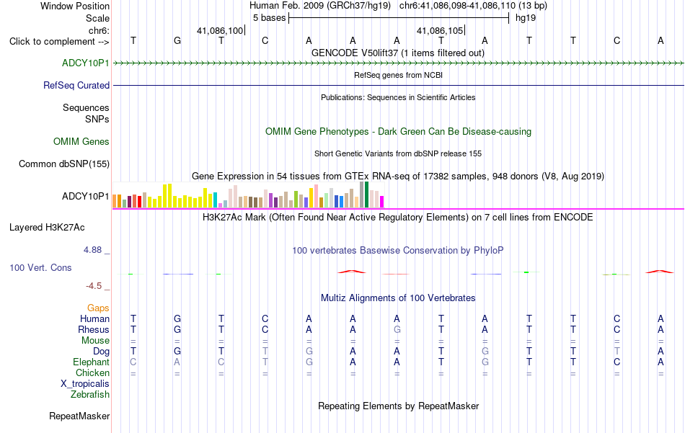Select the Zebrafish species label
Image resolution: width=685 pixels, height=433 pixels.
point(90,394)
